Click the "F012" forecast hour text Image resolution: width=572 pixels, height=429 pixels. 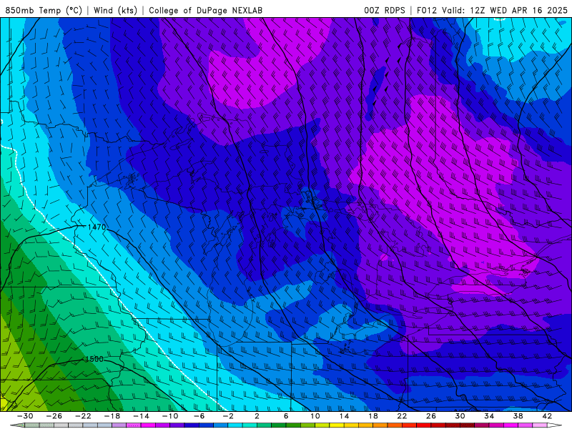click(426, 11)
